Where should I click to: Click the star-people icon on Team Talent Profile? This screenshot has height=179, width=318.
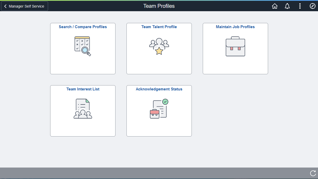159,46
